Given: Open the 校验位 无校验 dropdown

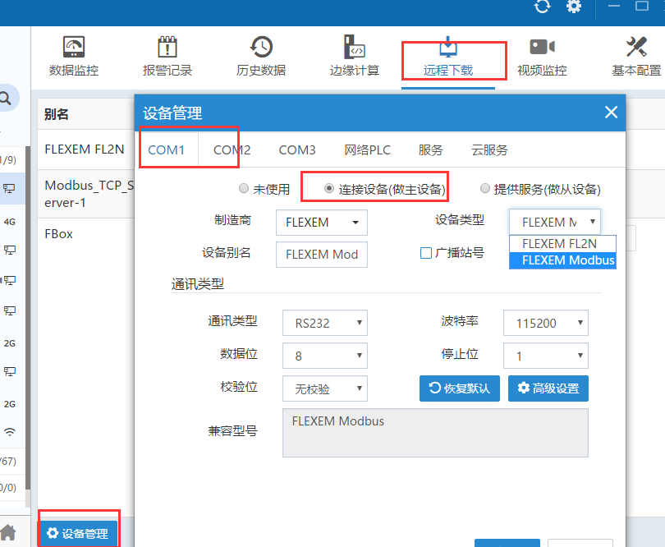Looking at the screenshot, I should pos(325,388).
